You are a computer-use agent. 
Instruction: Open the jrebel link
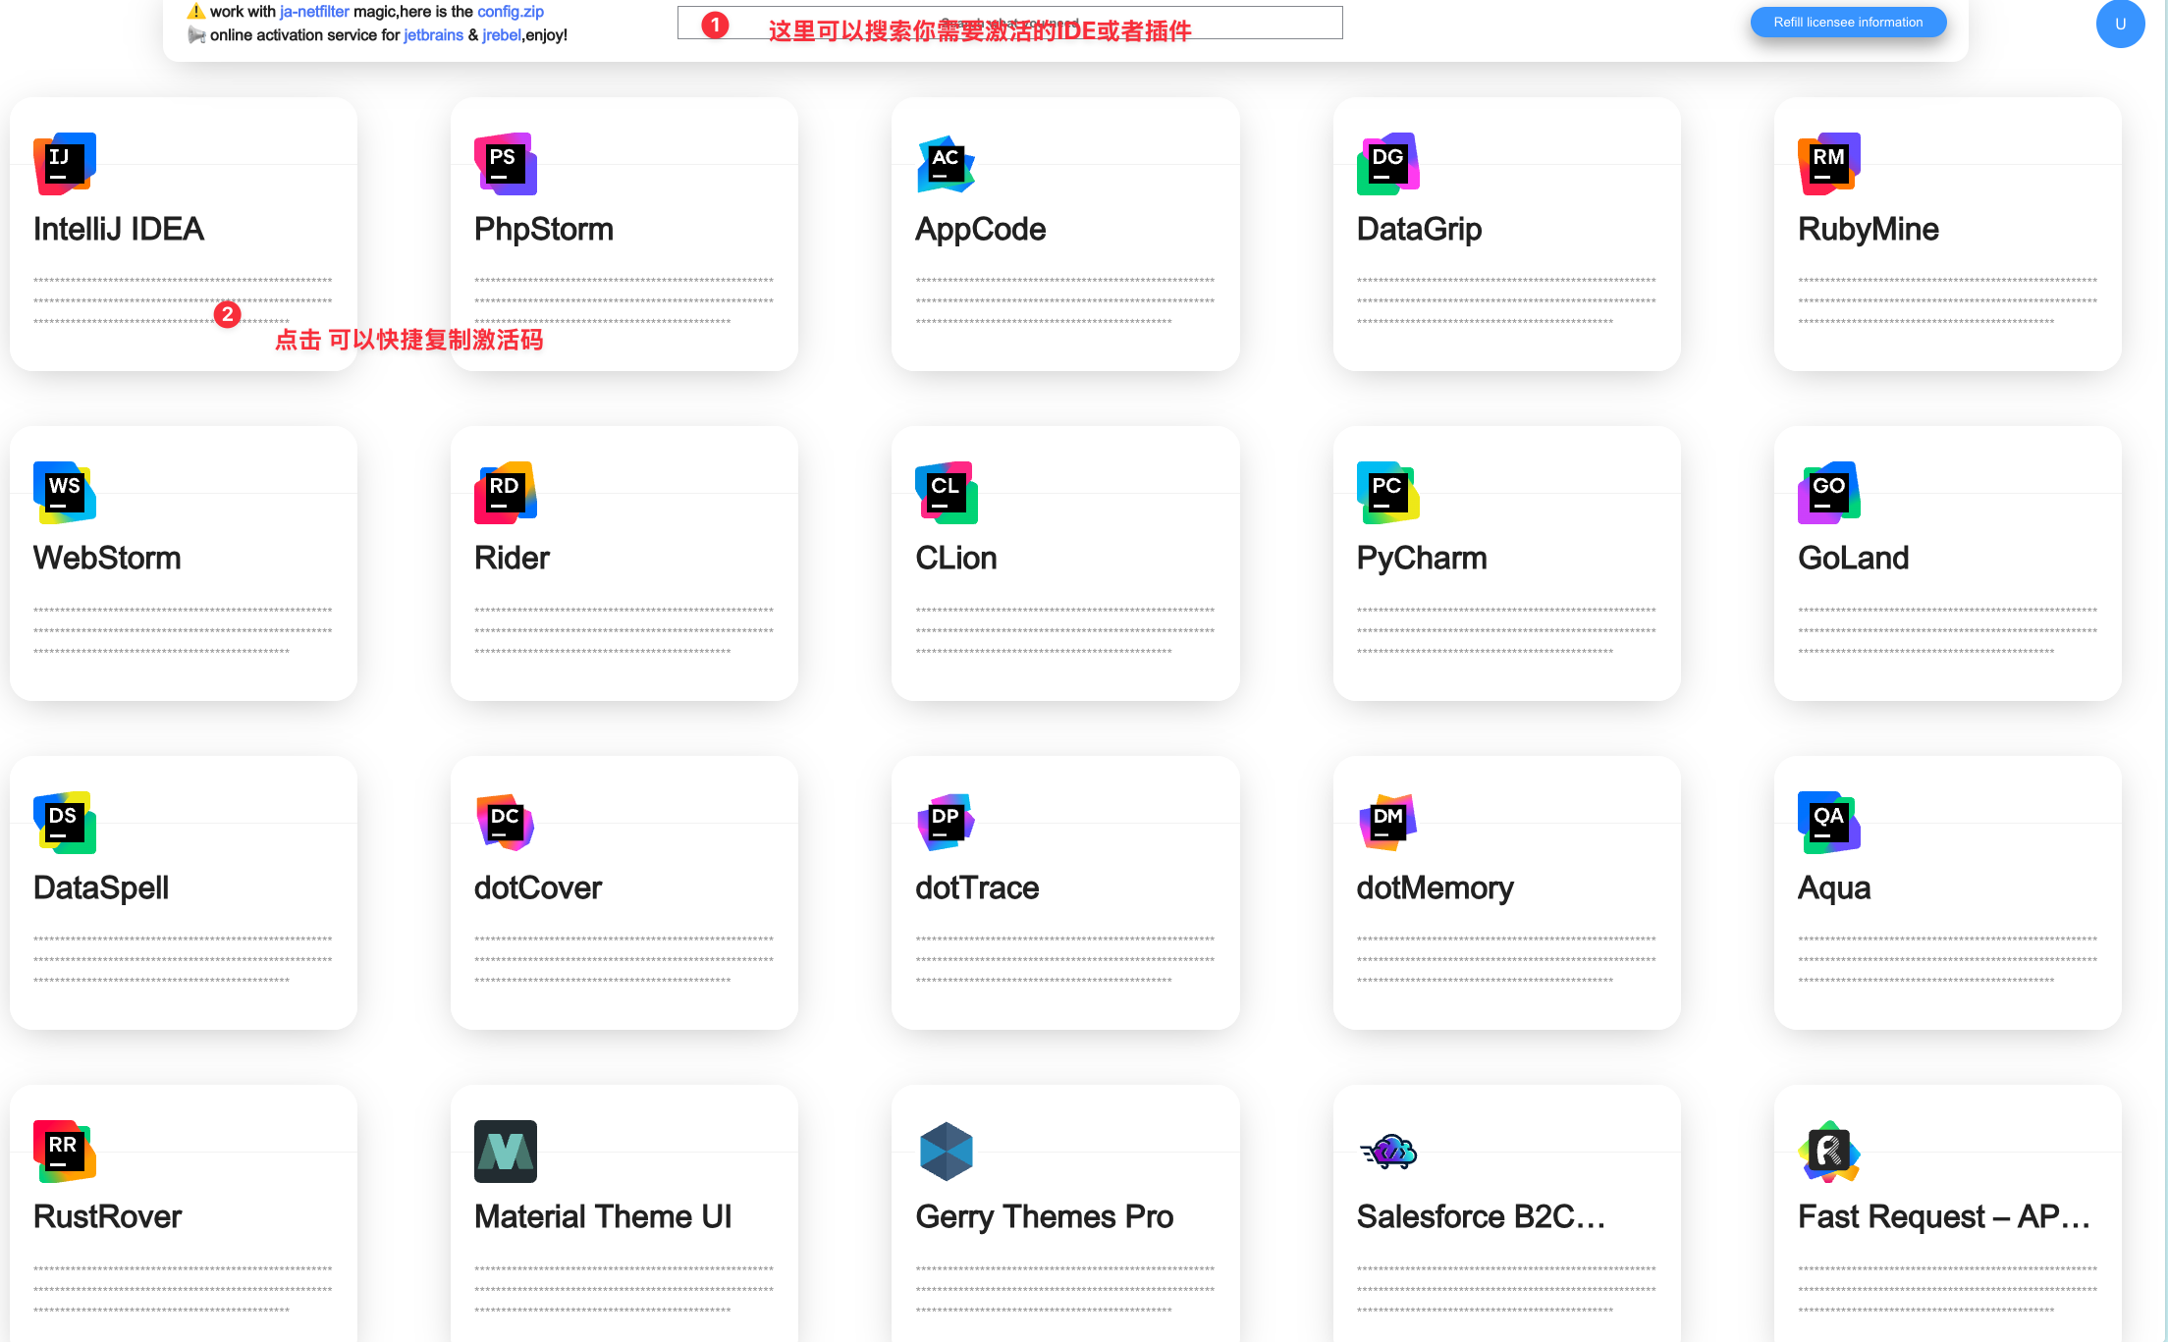pyautogui.click(x=501, y=35)
